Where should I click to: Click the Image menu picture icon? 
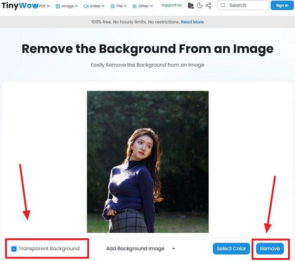click(x=58, y=6)
